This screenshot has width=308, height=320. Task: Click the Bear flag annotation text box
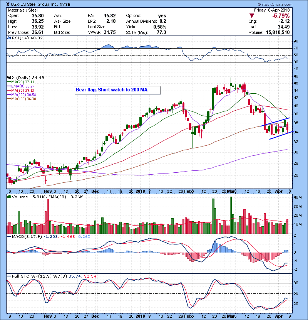coord(112,90)
